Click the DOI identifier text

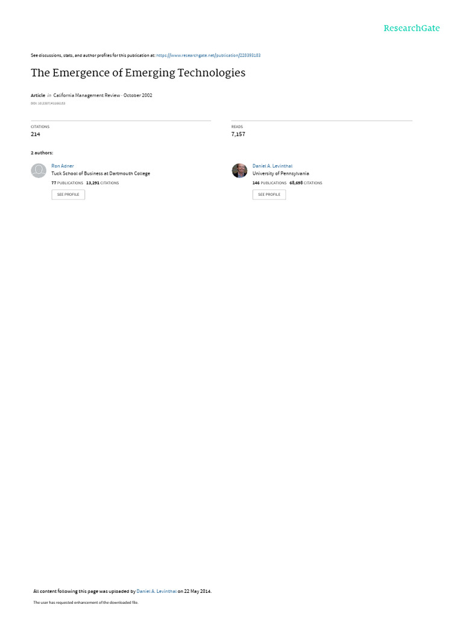48,104
